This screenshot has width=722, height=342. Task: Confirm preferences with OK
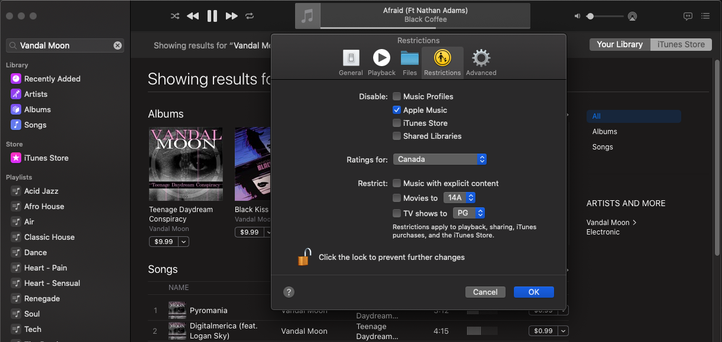[534, 292]
